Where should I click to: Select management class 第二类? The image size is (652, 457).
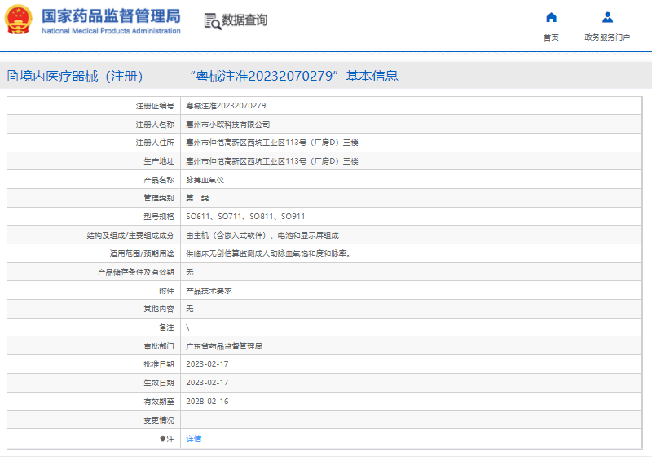(x=197, y=198)
